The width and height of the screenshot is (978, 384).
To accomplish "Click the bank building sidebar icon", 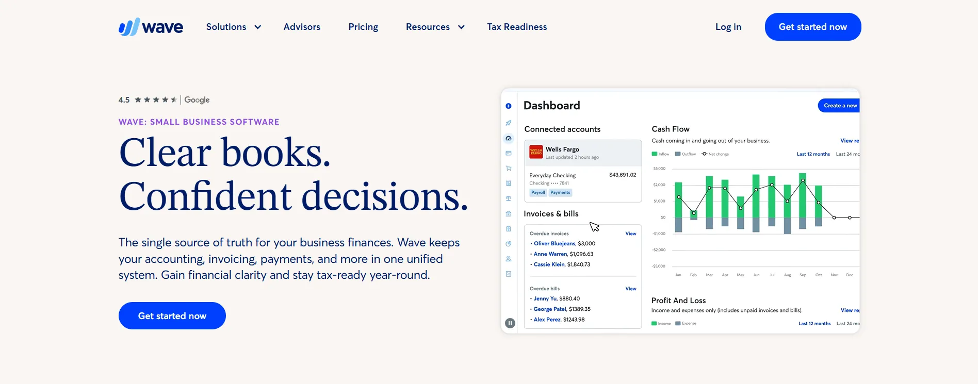I will pos(509,213).
